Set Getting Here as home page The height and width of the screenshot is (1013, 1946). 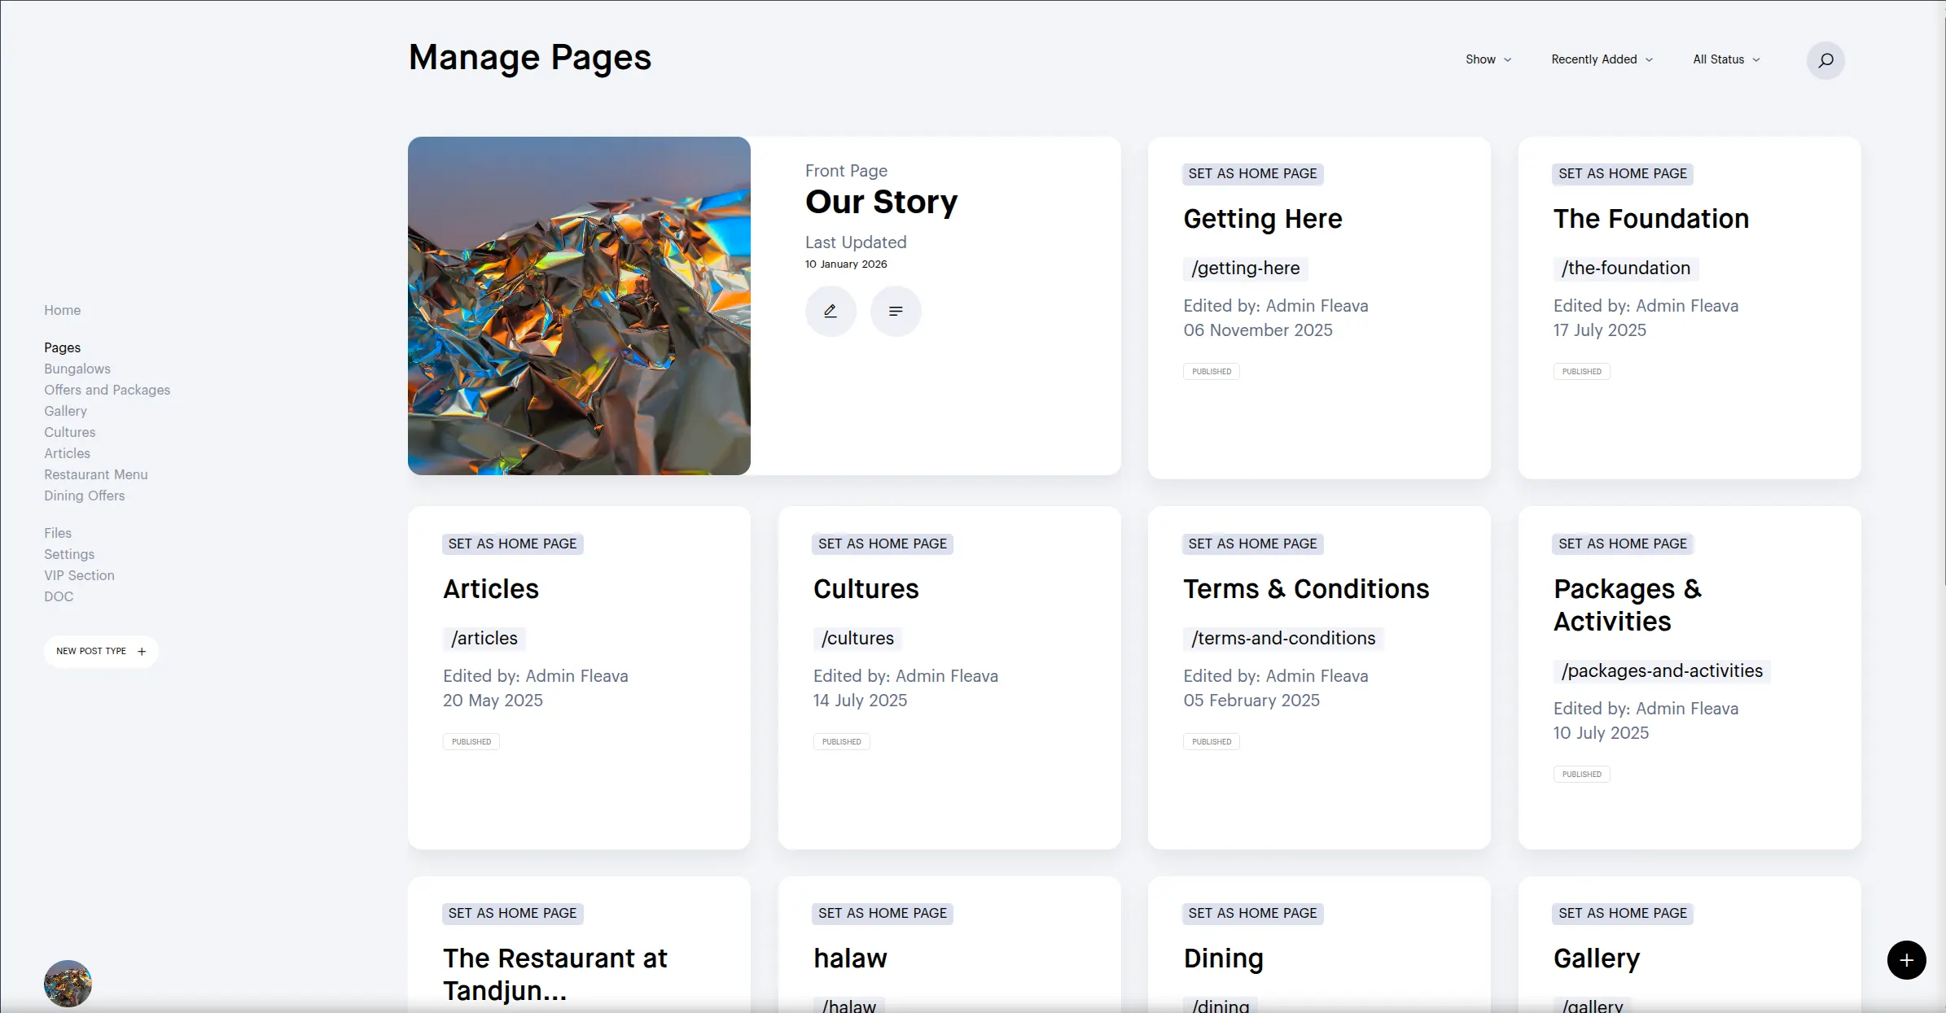[x=1252, y=173]
